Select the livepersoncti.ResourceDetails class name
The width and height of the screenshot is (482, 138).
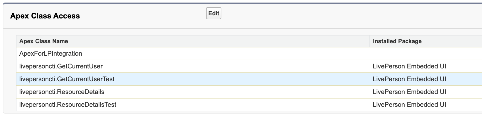click(x=62, y=92)
